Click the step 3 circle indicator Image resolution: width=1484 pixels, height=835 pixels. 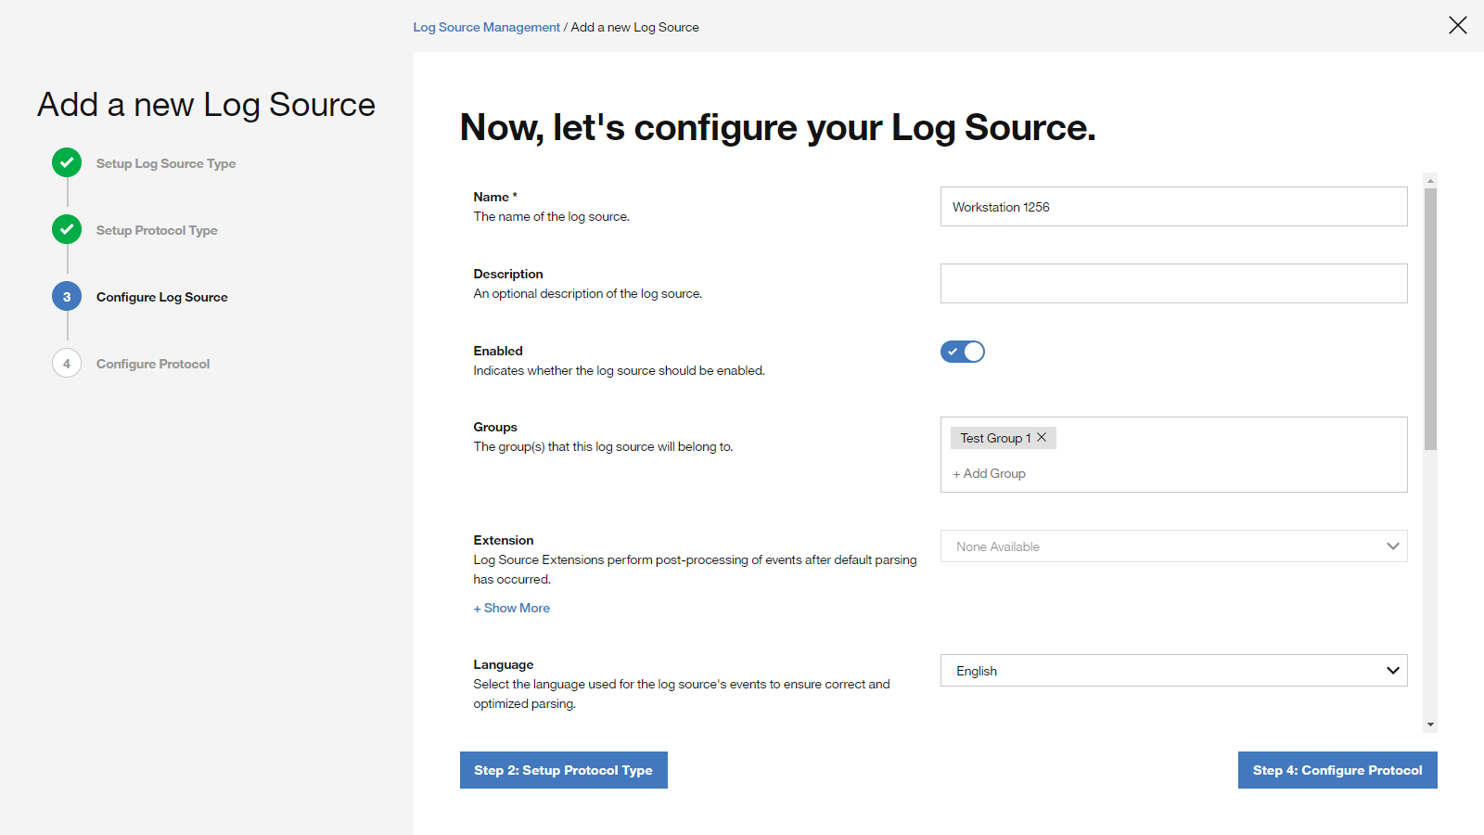[66, 297]
